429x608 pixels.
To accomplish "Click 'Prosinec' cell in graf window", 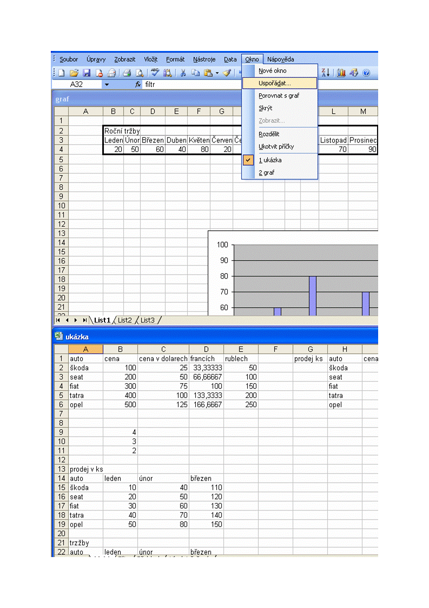I will 363,140.
